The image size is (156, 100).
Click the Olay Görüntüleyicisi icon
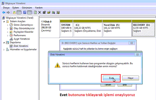[11, 28]
